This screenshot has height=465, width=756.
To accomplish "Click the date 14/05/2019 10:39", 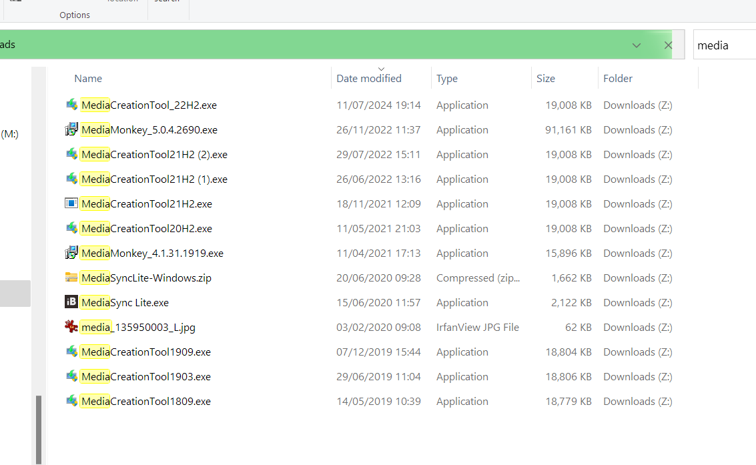I will (x=378, y=402).
